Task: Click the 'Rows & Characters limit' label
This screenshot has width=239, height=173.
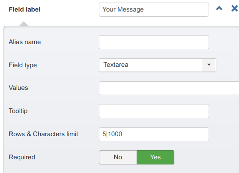Action: (43, 134)
